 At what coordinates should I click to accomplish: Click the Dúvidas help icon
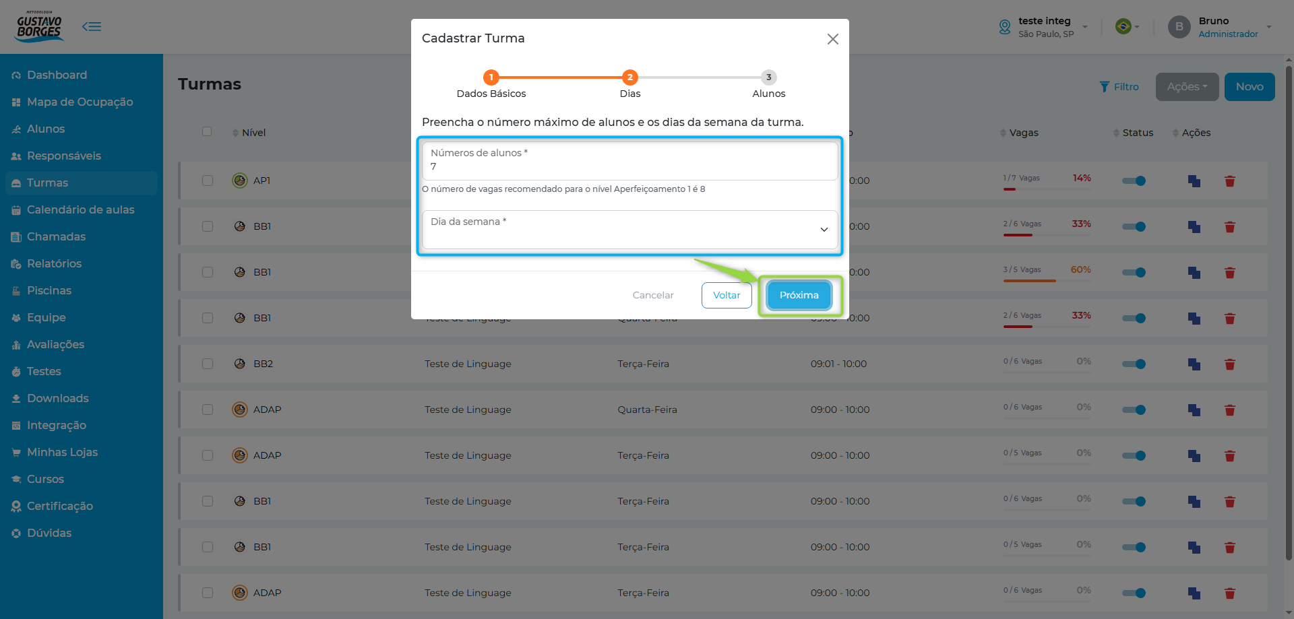[16, 533]
